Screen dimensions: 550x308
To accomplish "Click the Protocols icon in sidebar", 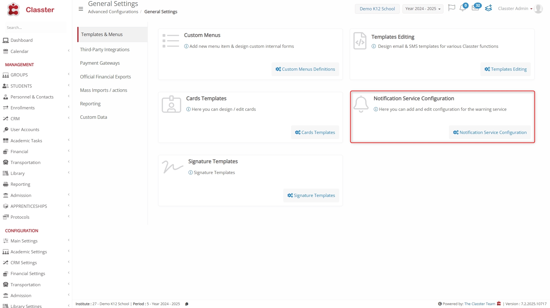I will (5, 217).
